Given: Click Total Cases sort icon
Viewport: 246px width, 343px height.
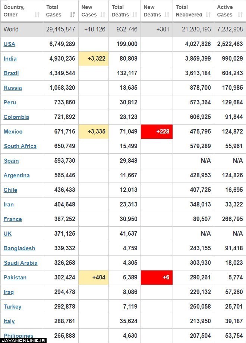Looking at the screenshot, I should click(73, 15).
